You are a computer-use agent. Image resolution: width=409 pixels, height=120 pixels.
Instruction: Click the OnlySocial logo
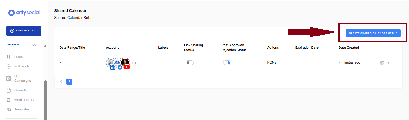[x=24, y=13]
